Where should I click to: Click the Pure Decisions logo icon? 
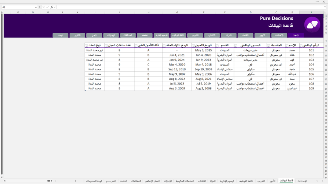point(312,25)
